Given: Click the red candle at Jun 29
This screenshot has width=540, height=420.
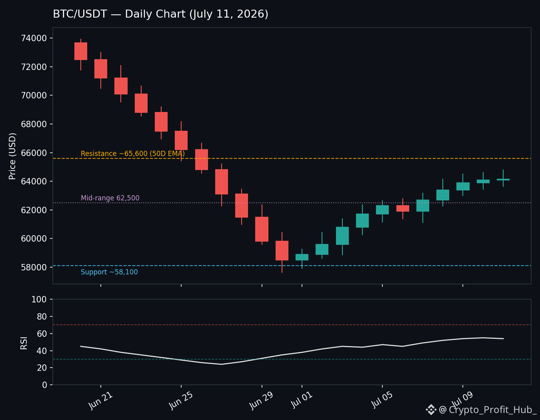Looking at the screenshot, I should click(x=262, y=229).
